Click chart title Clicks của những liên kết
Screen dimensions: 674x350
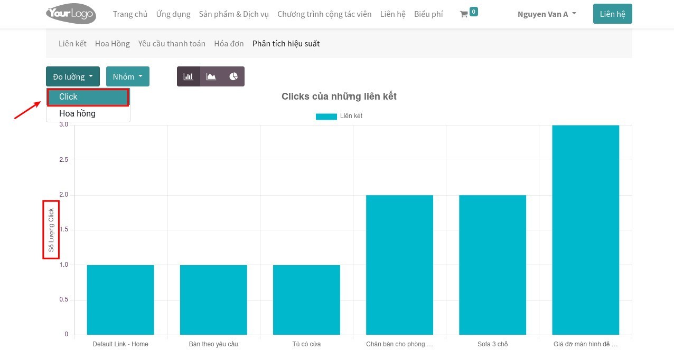click(x=339, y=96)
